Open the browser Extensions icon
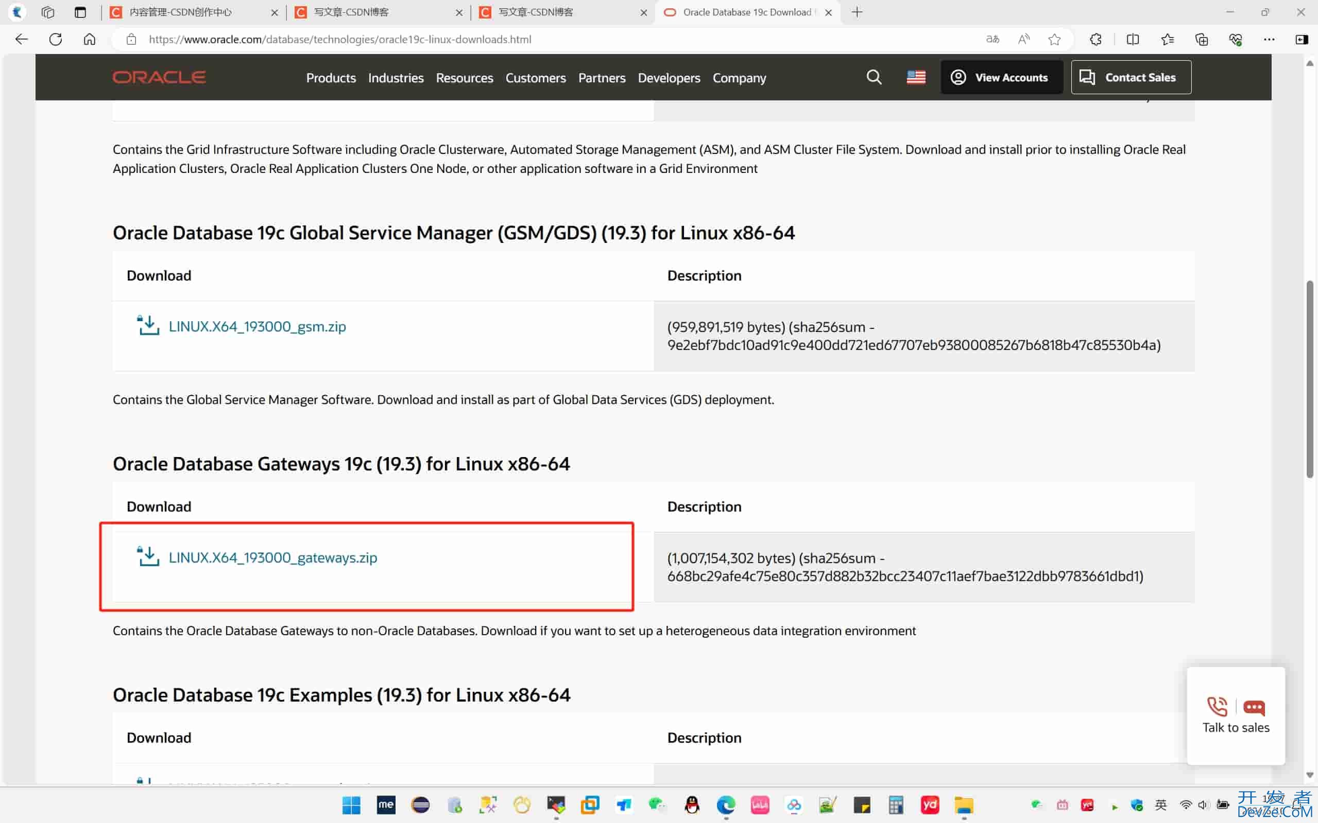The width and height of the screenshot is (1318, 823). (1096, 39)
